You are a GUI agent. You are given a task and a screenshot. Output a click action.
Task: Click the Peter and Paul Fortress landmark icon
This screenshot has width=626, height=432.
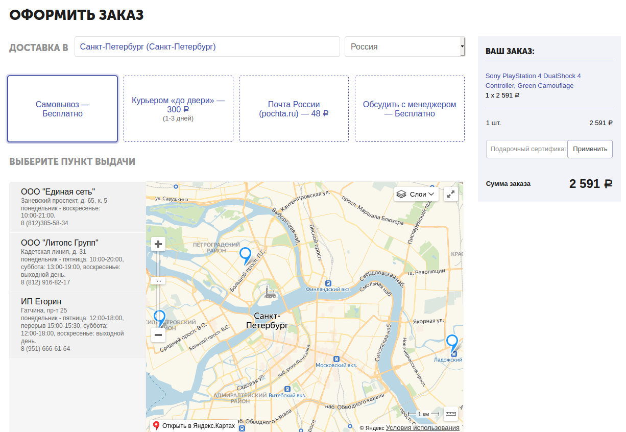point(270,293)
